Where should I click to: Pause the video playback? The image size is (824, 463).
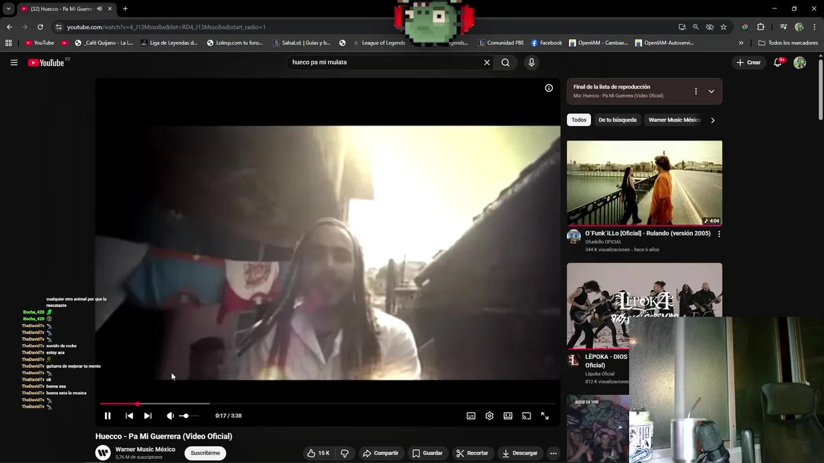click(108, 416)
